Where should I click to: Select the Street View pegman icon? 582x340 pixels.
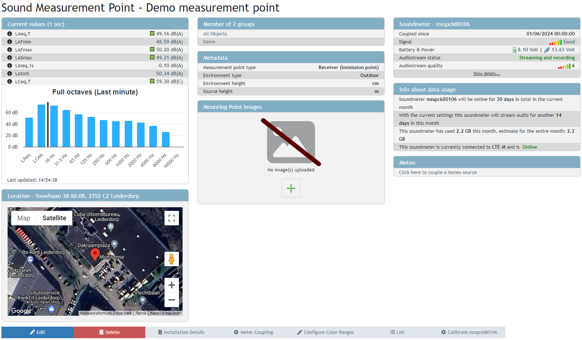coord(172,259)
